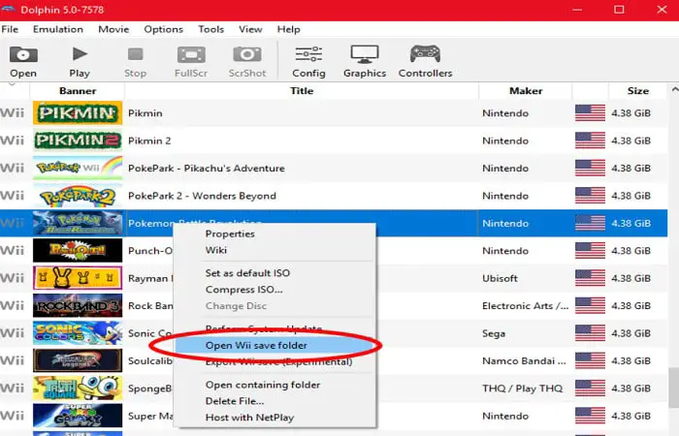Start emulation with the Play button
Screen dimensions: 679x436
[80, 54]
